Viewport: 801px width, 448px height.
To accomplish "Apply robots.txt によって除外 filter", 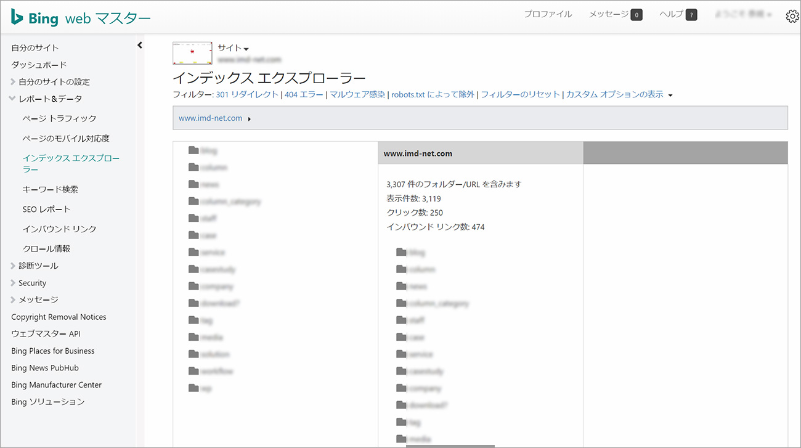I will (433, 94).
